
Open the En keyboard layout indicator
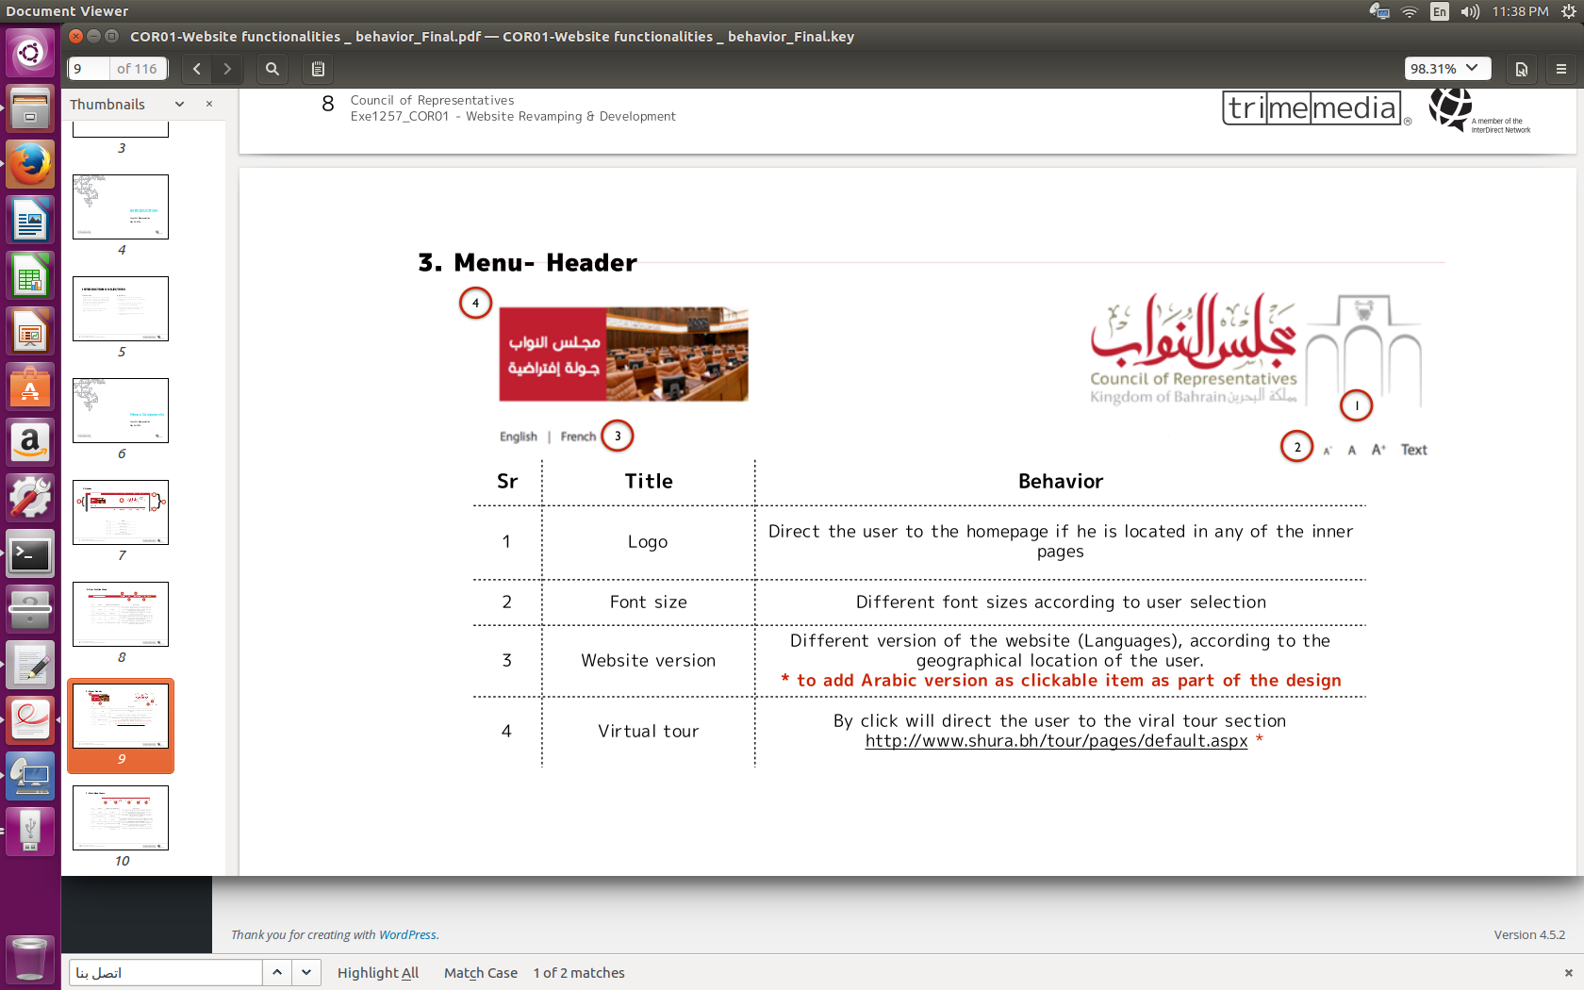coord(1440,11)
